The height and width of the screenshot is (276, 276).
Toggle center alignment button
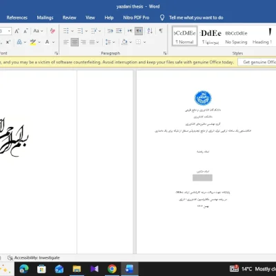click(75, 42)
